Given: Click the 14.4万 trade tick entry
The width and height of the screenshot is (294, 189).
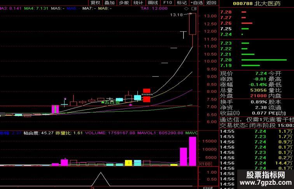Looking at the screenshot, I should click(283, 163).
